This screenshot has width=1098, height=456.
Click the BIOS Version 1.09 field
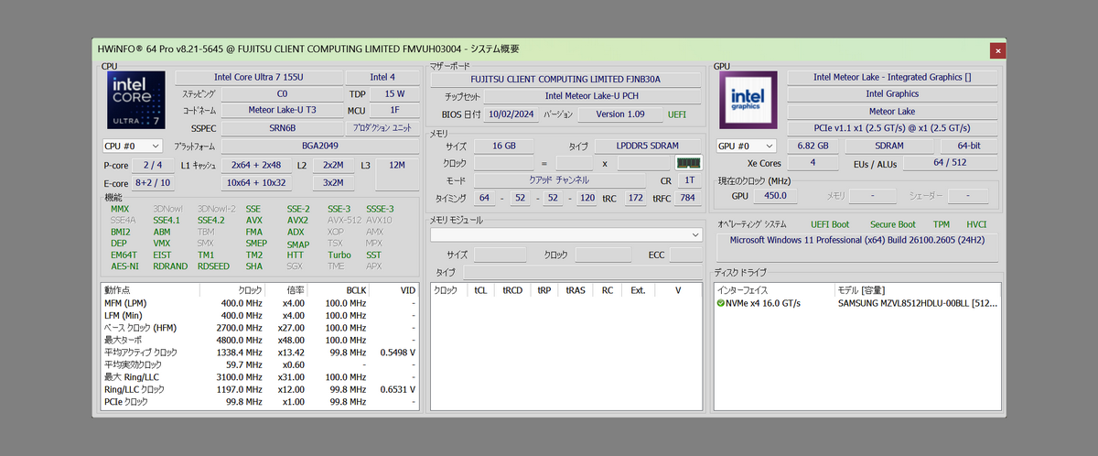tap(619, 114)
